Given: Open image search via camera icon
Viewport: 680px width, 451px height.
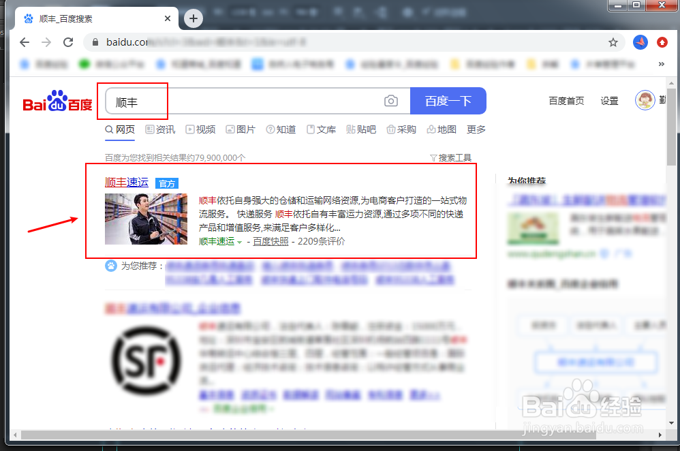Looking at the screenshot, I should click(x=390, y=101).
